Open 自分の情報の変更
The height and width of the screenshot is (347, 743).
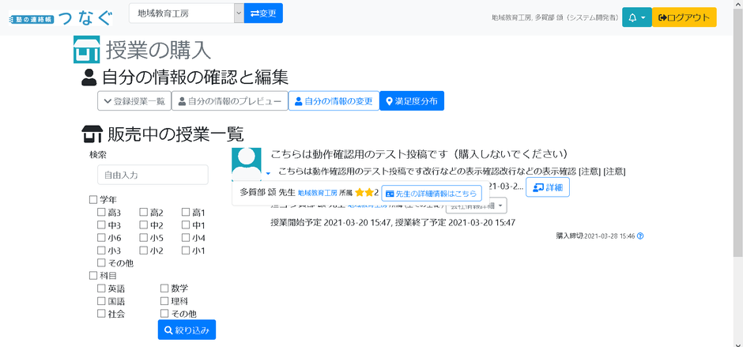click(x=334, y=101)
